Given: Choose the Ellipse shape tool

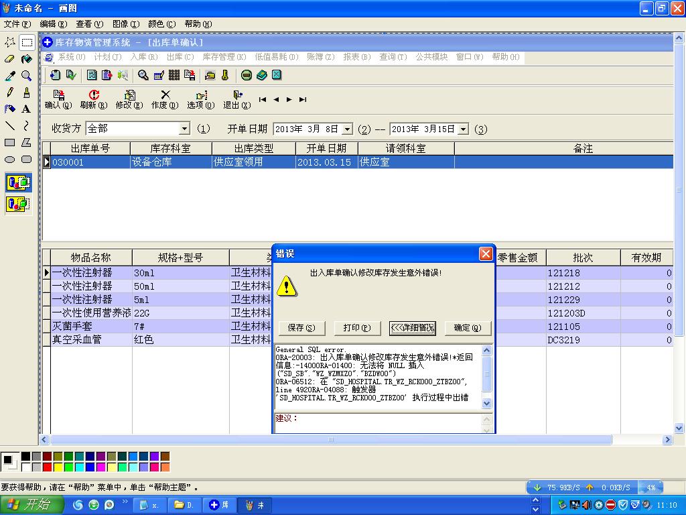Looking at the screenshot, I should (x=9, y=160).
